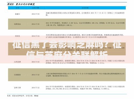Screen dimensions: 134x99
Task: Click the company name '百润股份'
Action: 17,75
